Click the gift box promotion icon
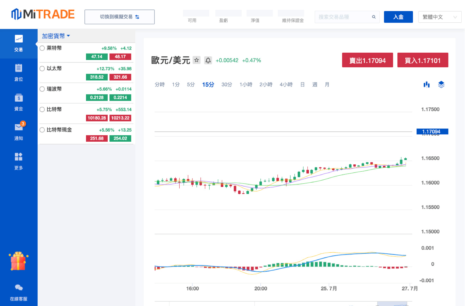This screenshot has width=465, height=306. click(x=18, y=261)
